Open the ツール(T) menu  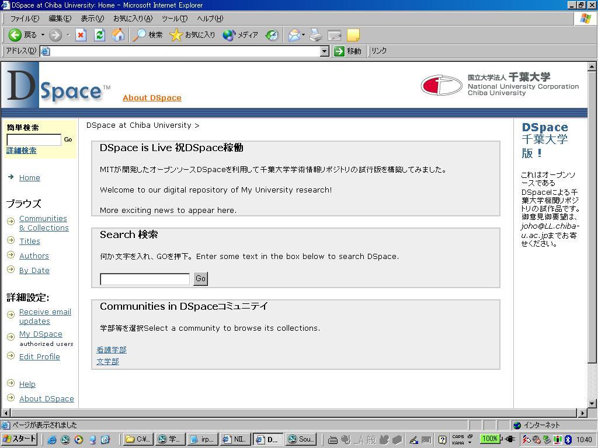[174, 18]
